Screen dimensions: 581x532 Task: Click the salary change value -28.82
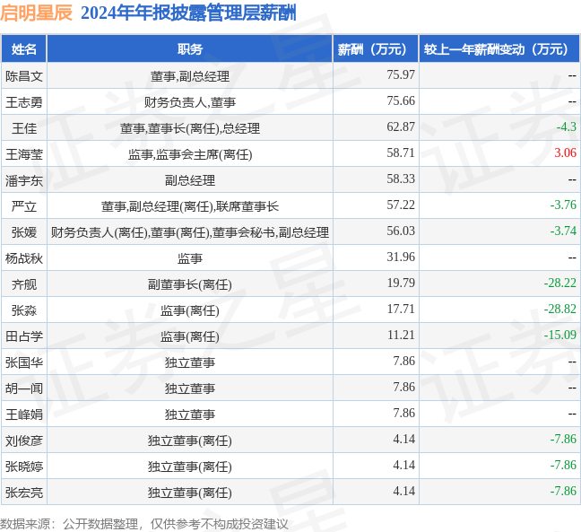(x=559, y=309)
